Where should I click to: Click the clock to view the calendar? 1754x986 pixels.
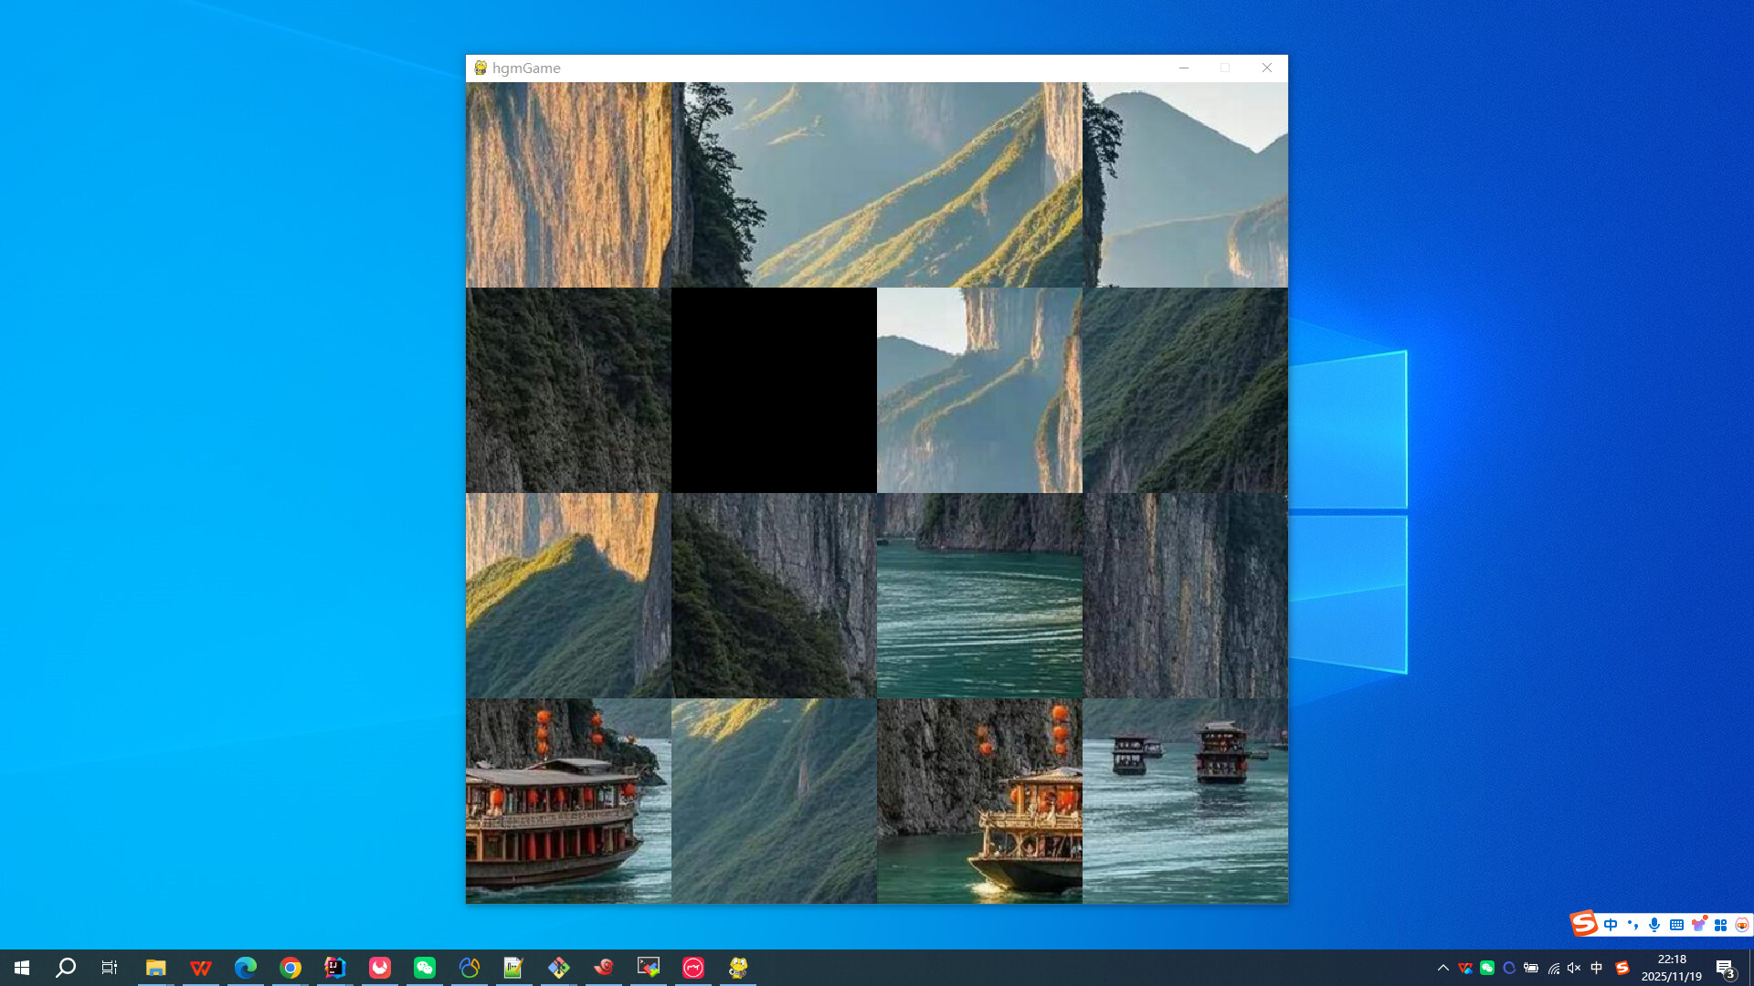(1672, 969)
